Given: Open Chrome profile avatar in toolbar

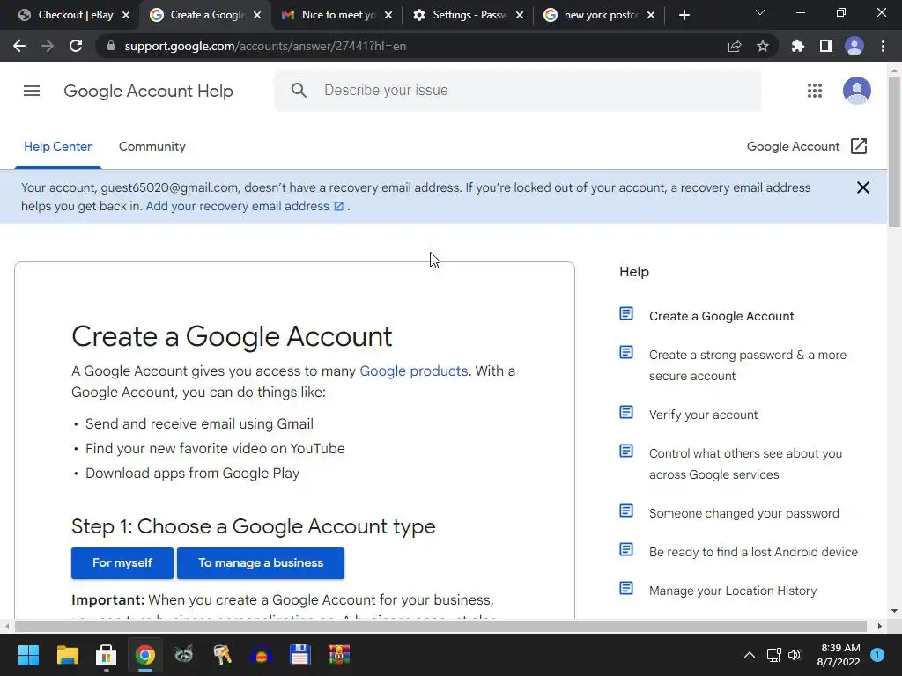Looking at the screenshot, I should pyautogui.click(x=854, y=46).
